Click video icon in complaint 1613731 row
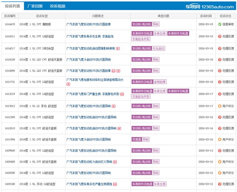This screenshot has width=237, height=192. coord(68,84)
